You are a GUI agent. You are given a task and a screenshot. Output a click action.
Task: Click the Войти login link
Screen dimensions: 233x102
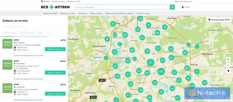[188, 7]
